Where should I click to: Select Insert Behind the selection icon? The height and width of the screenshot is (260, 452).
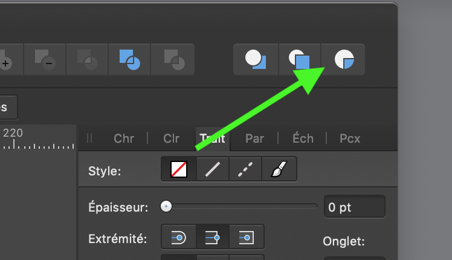click(x=256, y=59)
